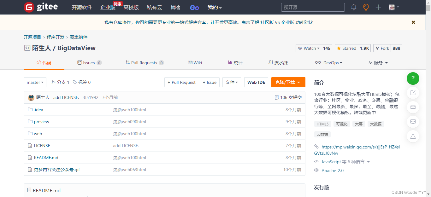Click the preview folder icon
This screenshot has width=431, height=197.
pos(30,122)
